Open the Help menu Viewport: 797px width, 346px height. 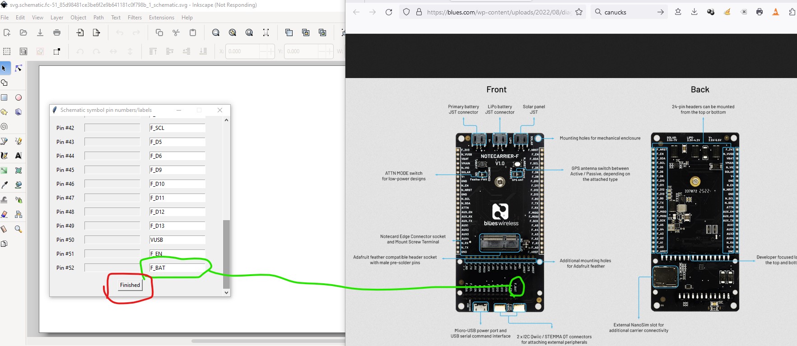click(187, 18)
